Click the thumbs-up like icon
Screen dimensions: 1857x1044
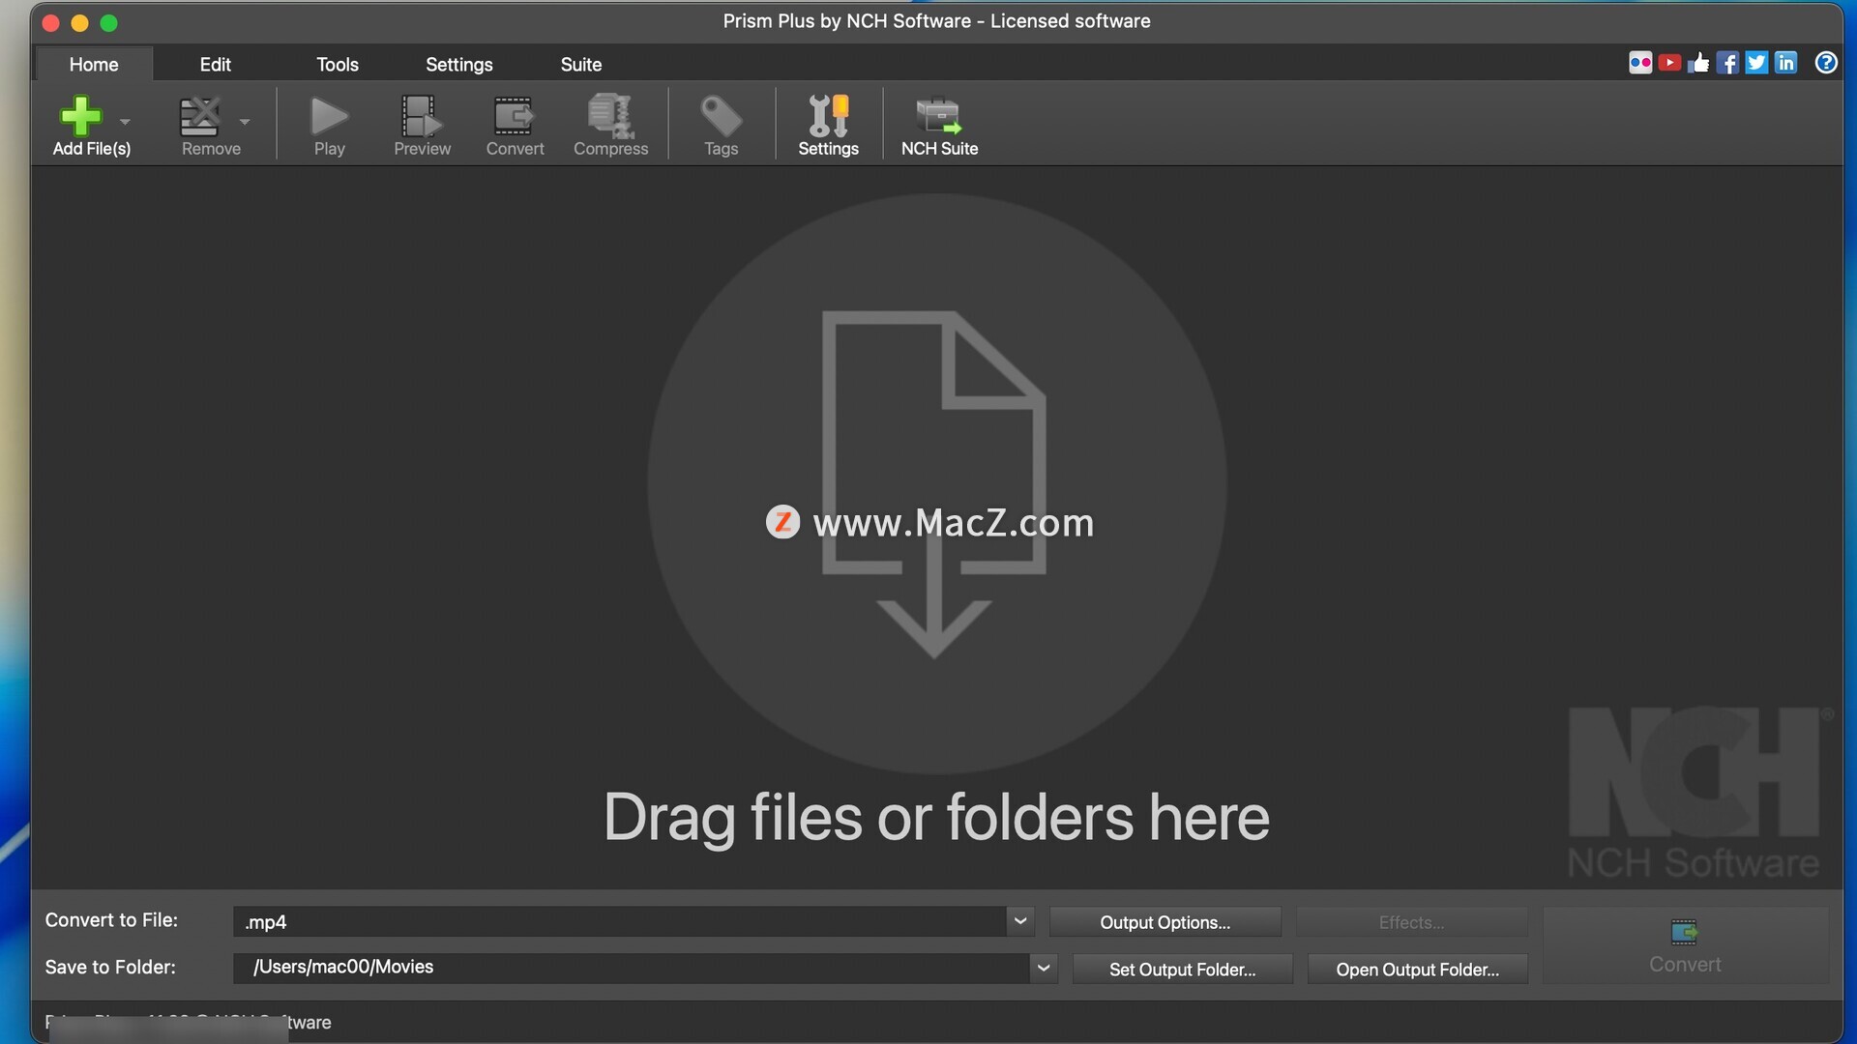click(x=1698, y=63)
